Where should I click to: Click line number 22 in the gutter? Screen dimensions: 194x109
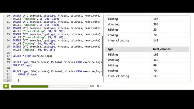8,74
